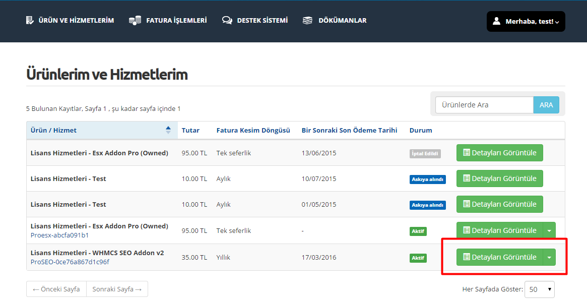Open the Her Sayfada Göster page-size selector
Screen dimensions: 587x299
[x=539, y=289]
